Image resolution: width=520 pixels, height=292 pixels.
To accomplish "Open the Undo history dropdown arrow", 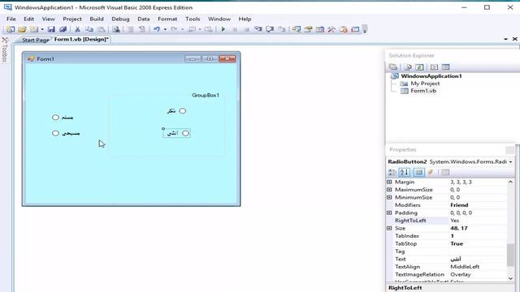I will [x=165, y=29].
